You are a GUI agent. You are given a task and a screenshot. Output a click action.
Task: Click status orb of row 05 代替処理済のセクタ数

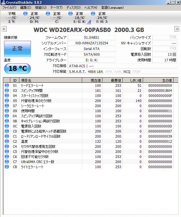[7, 101]
